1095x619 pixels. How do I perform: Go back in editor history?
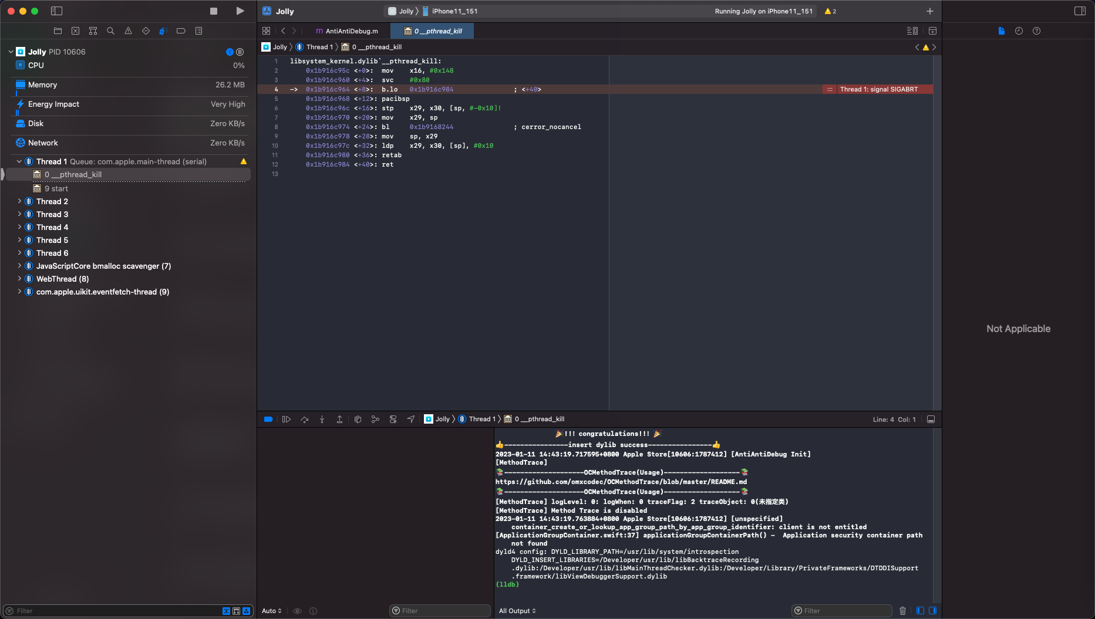(x=283, y=31)
